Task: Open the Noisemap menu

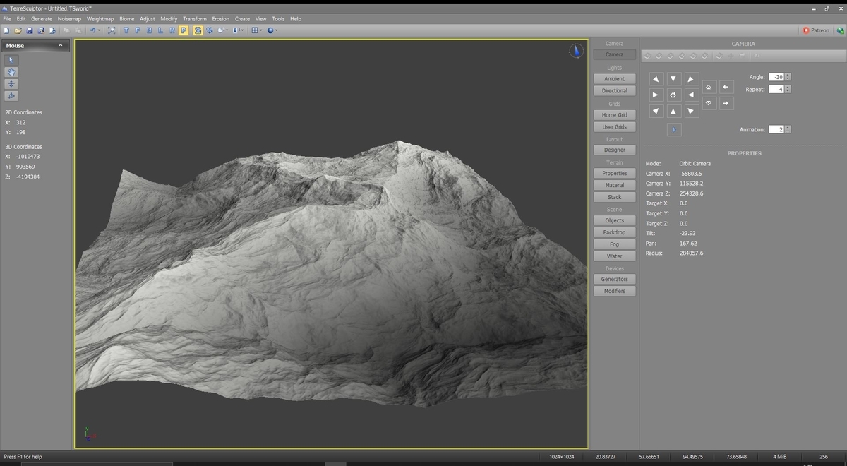Action: click(69, 19)
